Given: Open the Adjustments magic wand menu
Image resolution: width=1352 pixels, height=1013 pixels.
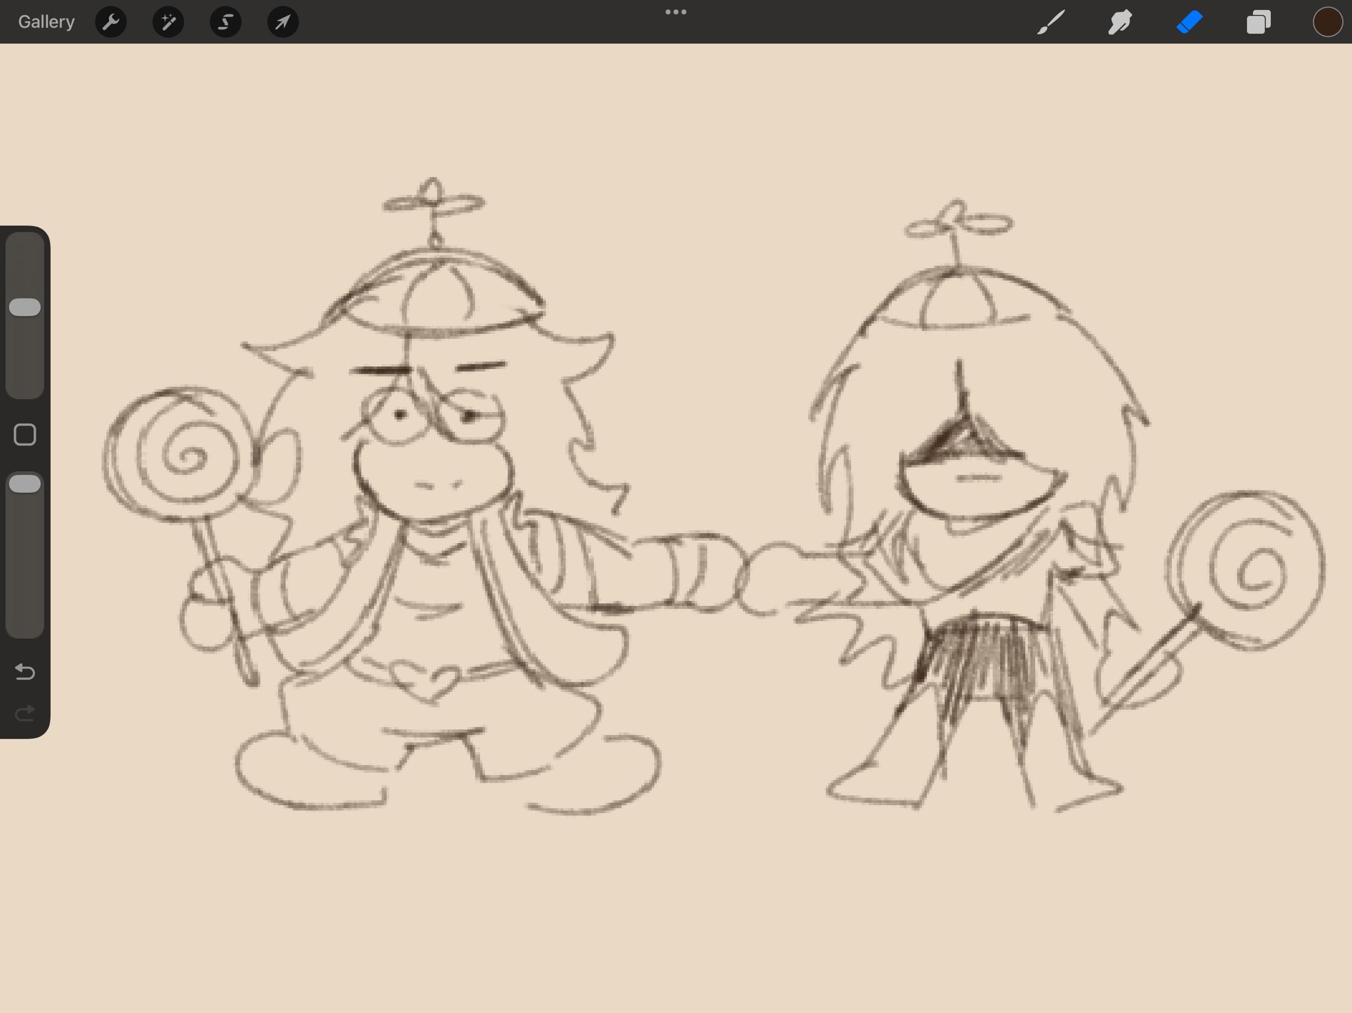Looking at the screenshot, I should [x=168, y=22].
